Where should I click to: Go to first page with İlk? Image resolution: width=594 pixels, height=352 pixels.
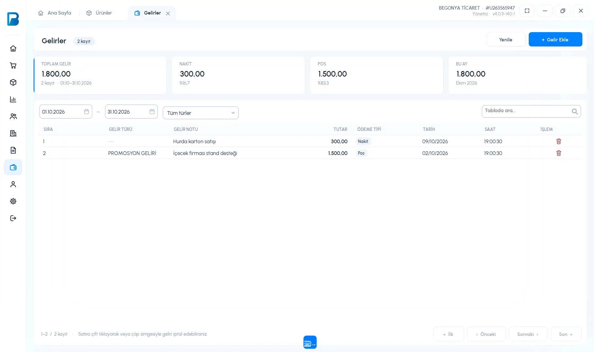[449, 334]
